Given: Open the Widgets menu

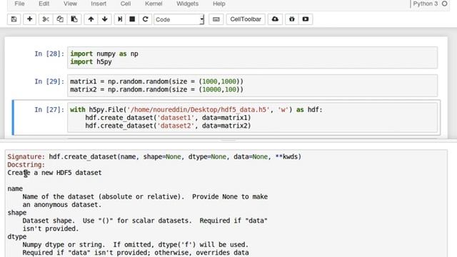Looking at the screenshot, I should tap(187, 4).
